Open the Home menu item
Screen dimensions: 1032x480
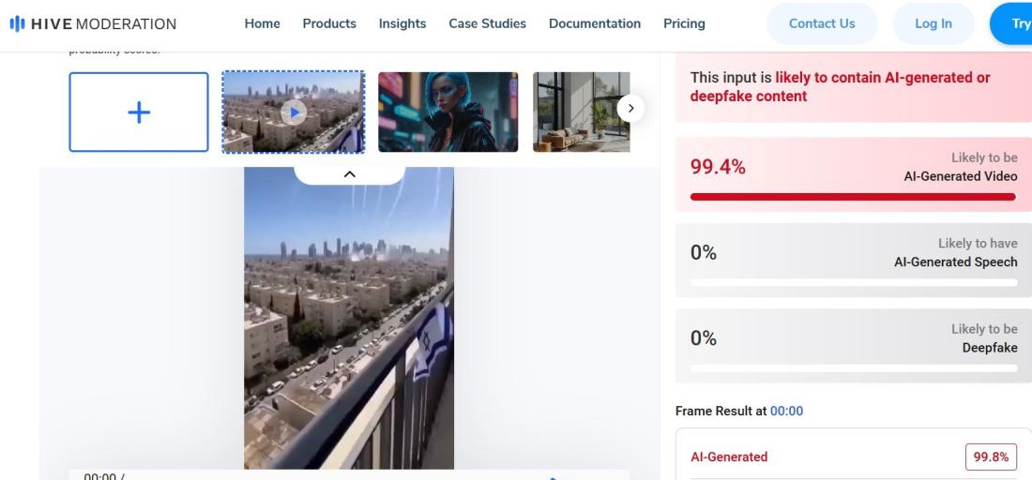[262, 23]
